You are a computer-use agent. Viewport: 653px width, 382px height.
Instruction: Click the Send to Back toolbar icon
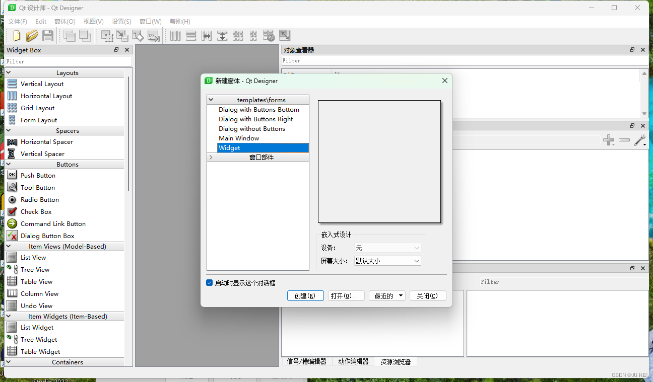[x=85, y=35]
